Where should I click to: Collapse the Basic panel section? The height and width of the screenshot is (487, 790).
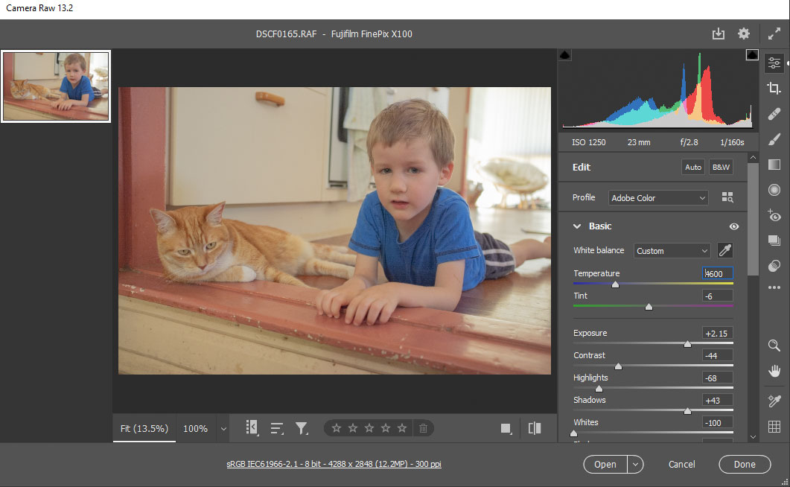click(577, 226)
